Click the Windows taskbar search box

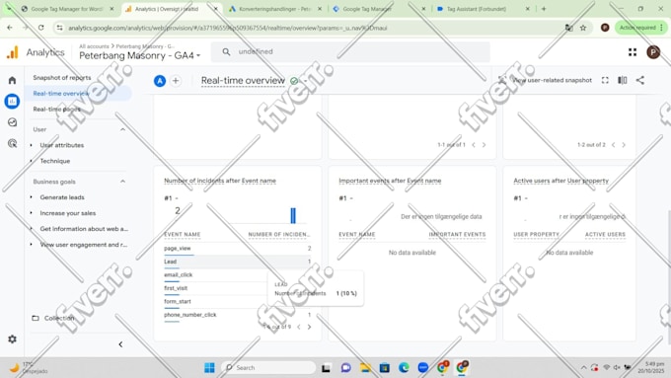point(268,367)
